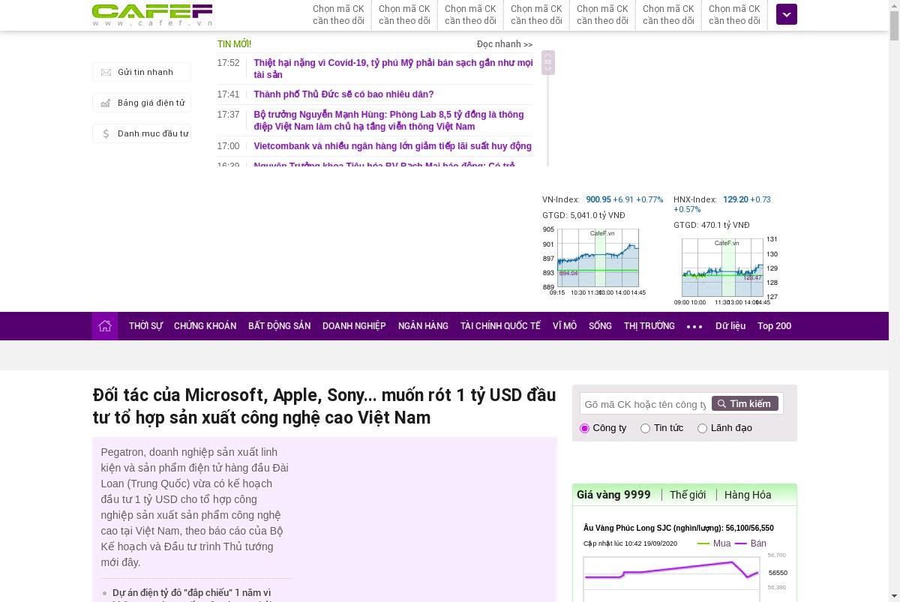Click Cập nhật lúc 10:42 19/09/2020 text
Screen dimensions: 900x602
pos(630,544)
